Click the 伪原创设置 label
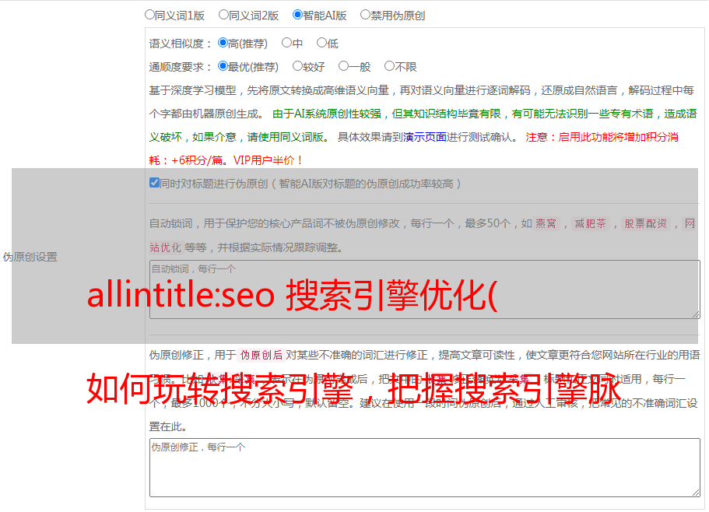This screenshot has height=512, width=709. point(30,257)
